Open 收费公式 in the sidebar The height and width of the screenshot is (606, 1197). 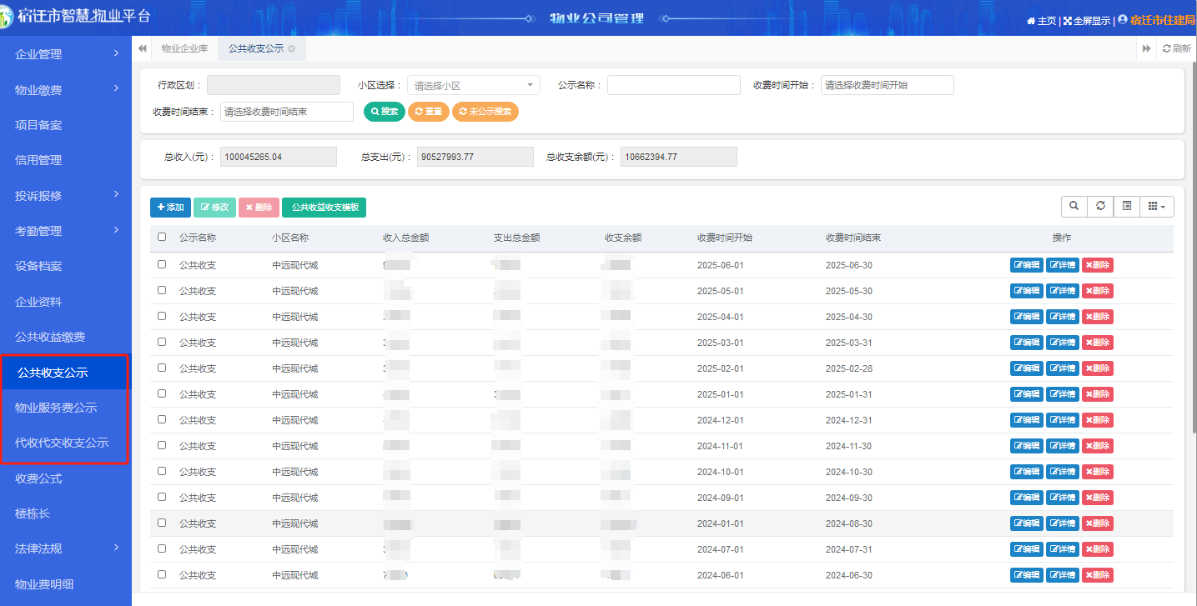[66, 478]
